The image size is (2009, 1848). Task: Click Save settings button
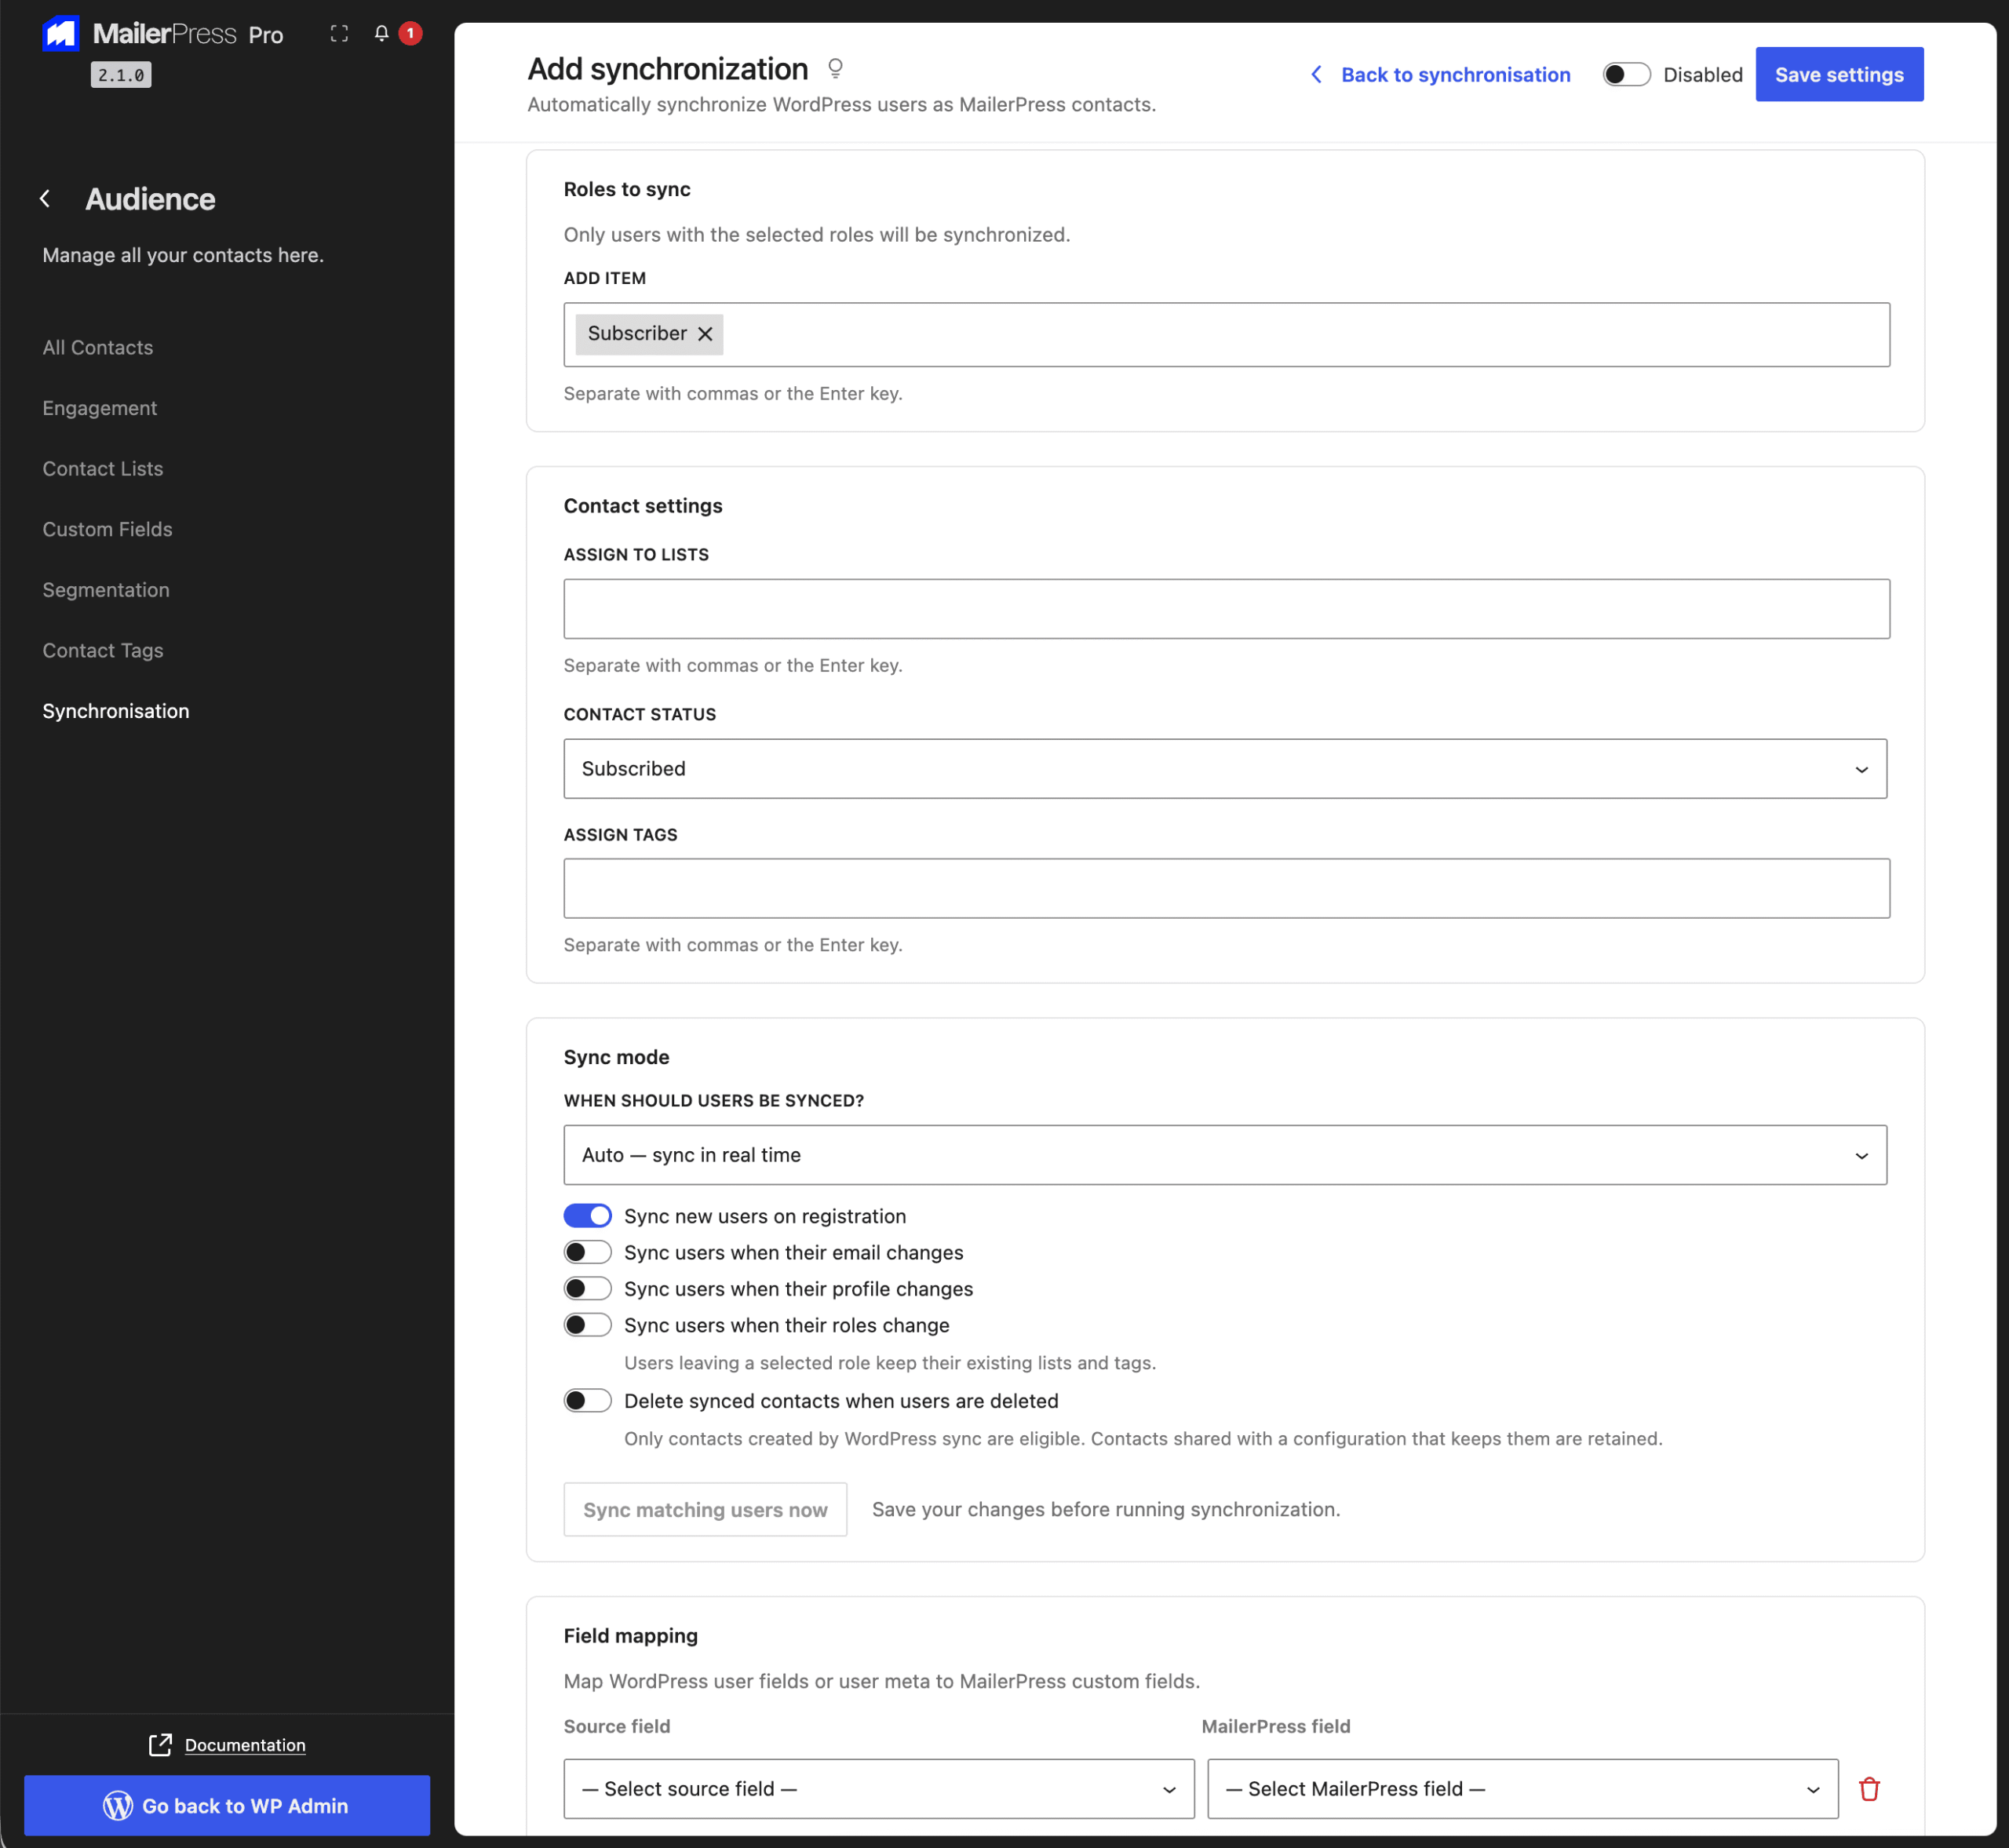[x=1839, y=74]
